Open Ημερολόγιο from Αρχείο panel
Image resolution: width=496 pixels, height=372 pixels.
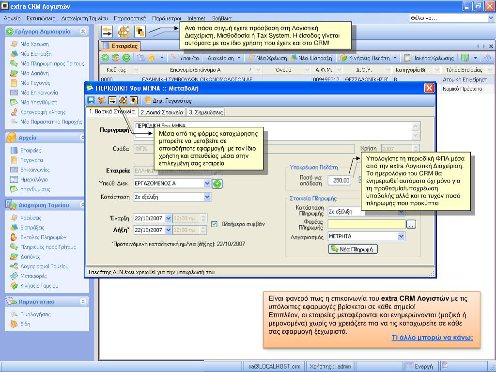[x=34, y=180]
